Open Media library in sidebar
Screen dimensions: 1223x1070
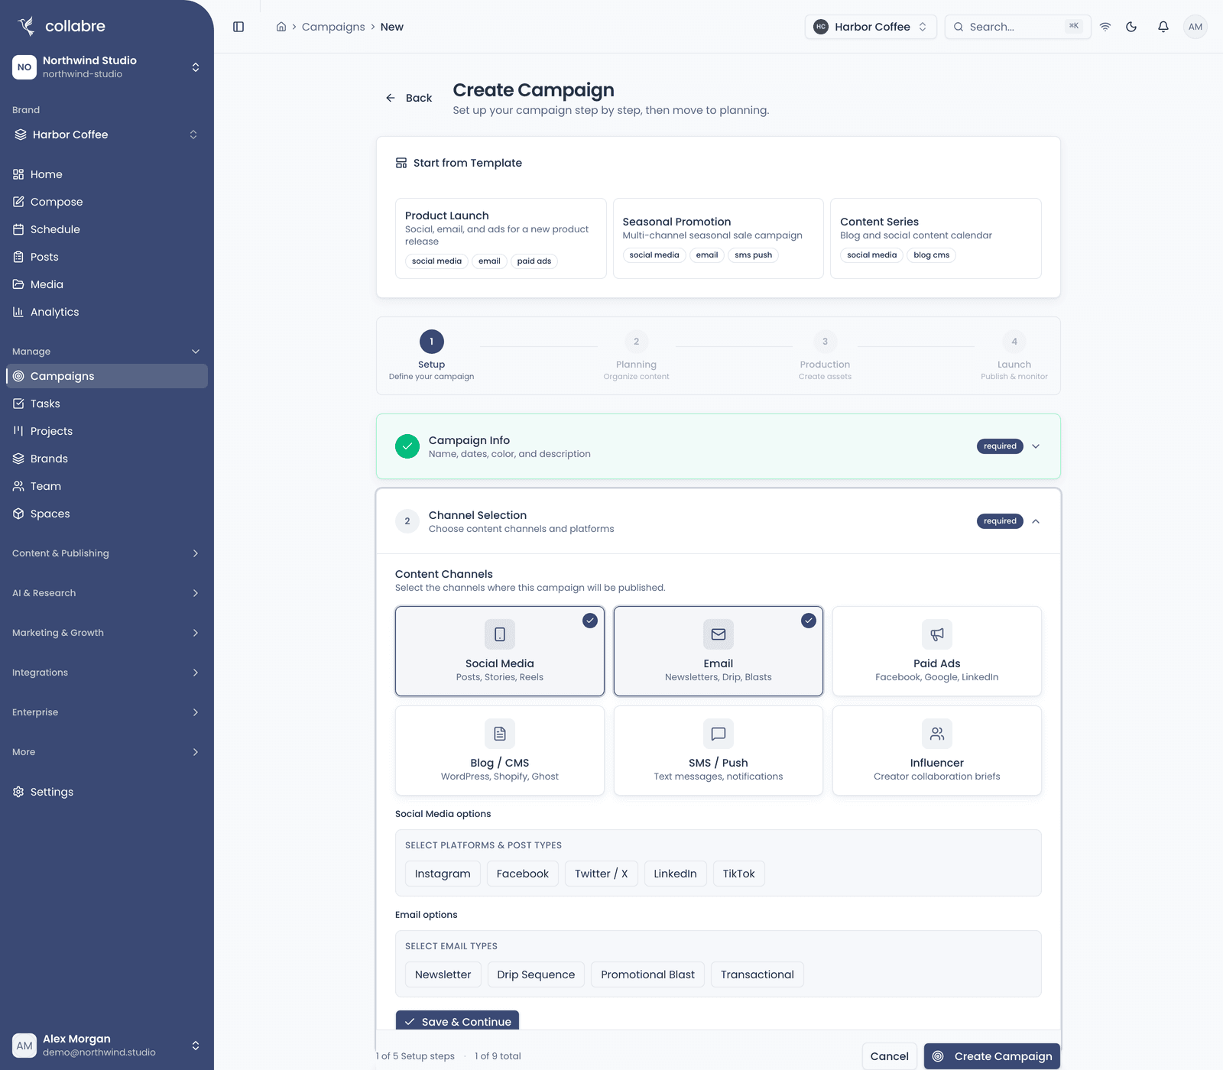click(107, 284)
